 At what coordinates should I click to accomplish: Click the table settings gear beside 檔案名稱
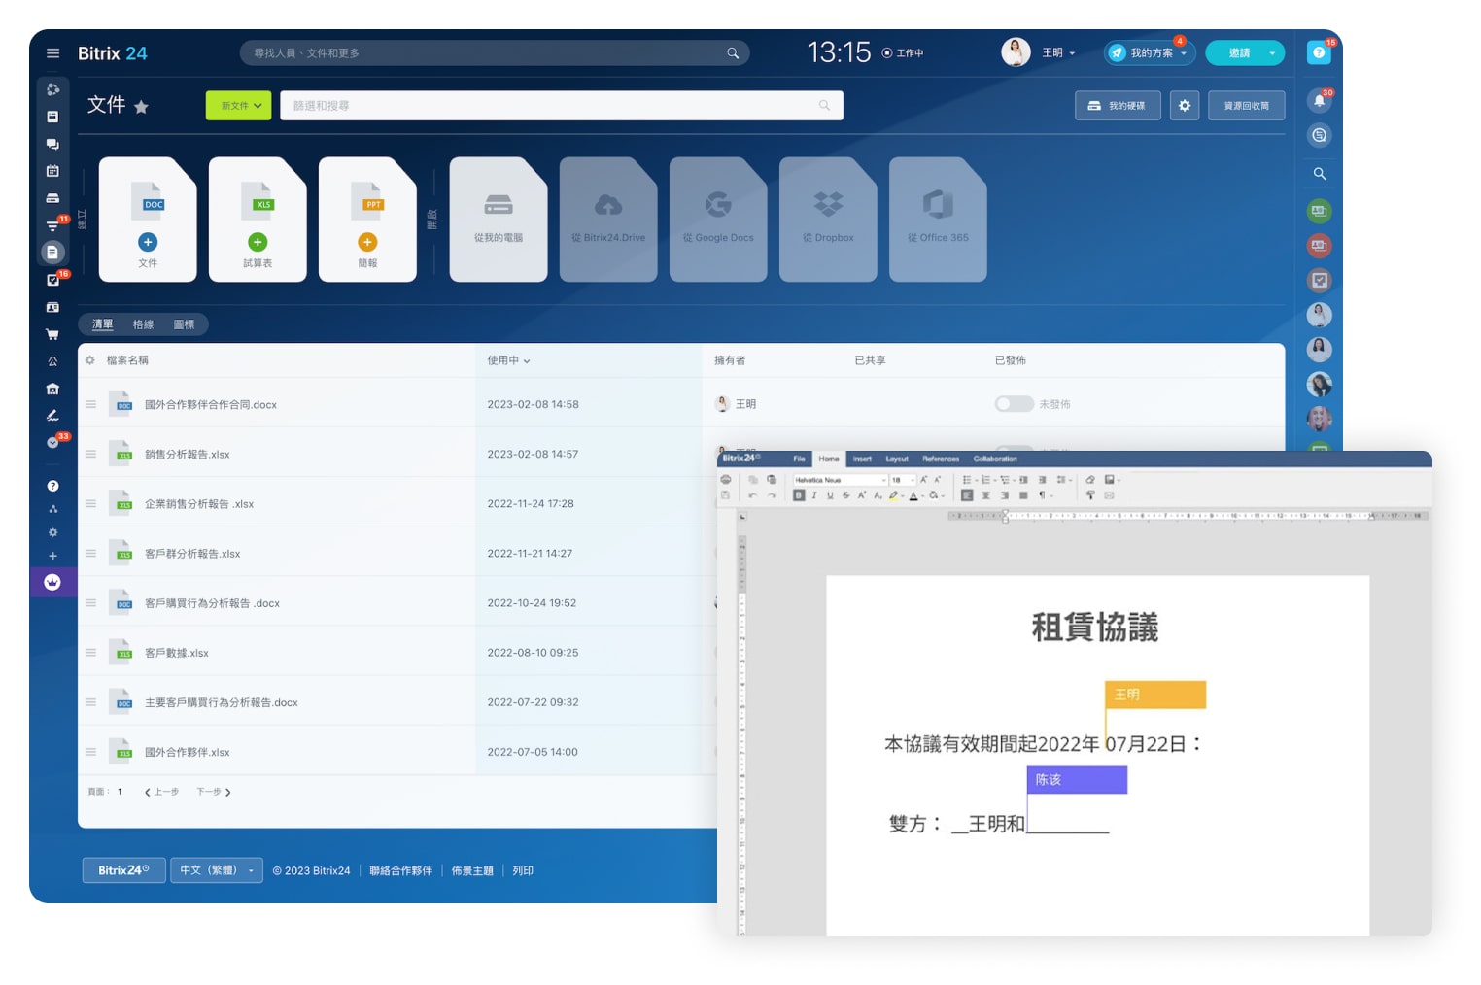(x=90, y=360)
